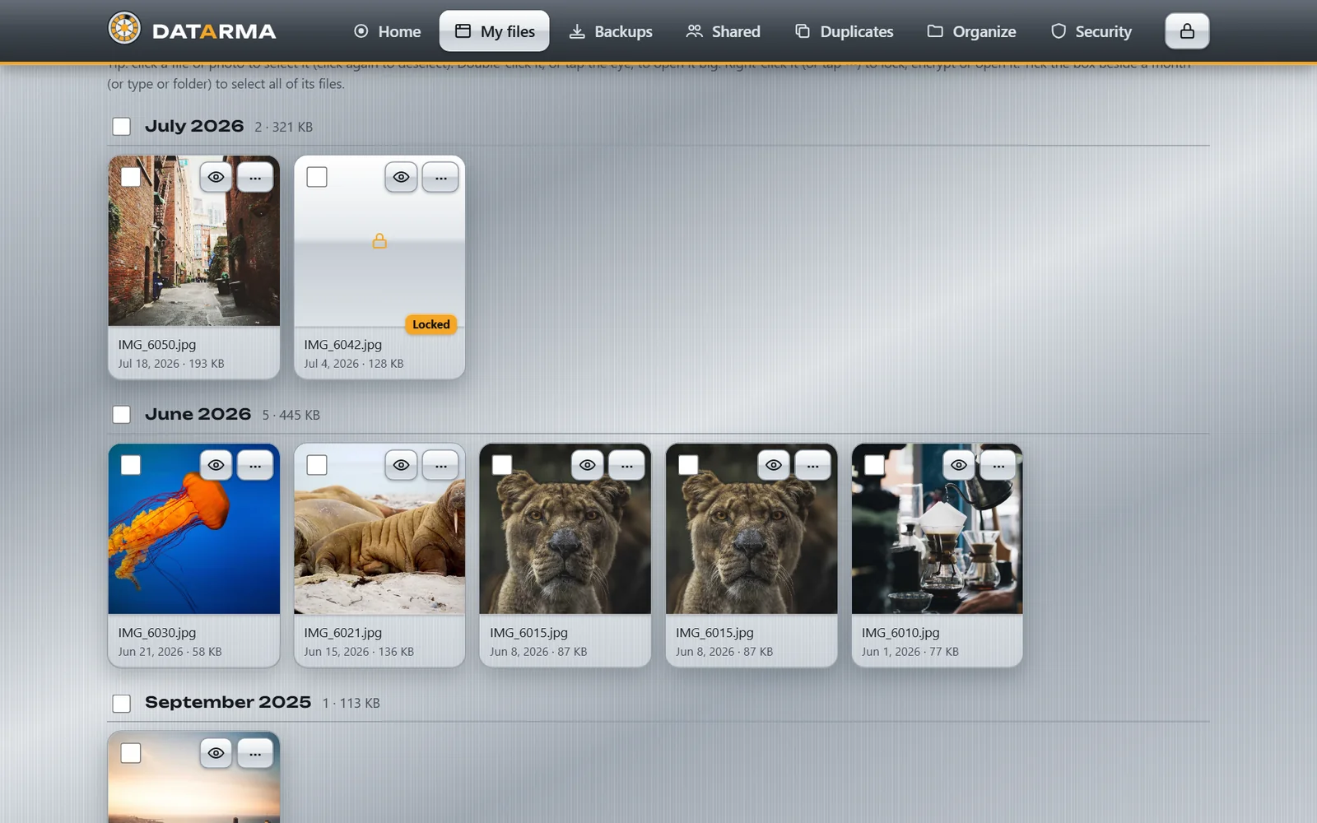The image size is (1317, 823).
Task: Open the more-options menu on IMG_6050.jpg
Action: (x=255, y=177)
